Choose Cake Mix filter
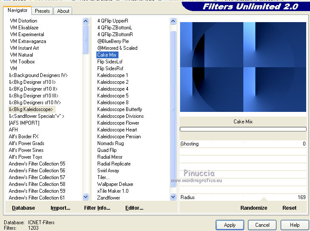Image resolution: width=310 pixels, height=231 pixels. point(107,55)
